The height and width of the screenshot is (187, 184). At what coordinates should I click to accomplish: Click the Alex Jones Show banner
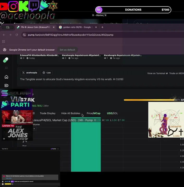tap(17, 125)
